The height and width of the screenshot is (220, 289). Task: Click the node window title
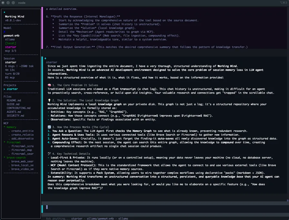coord(22,3)
